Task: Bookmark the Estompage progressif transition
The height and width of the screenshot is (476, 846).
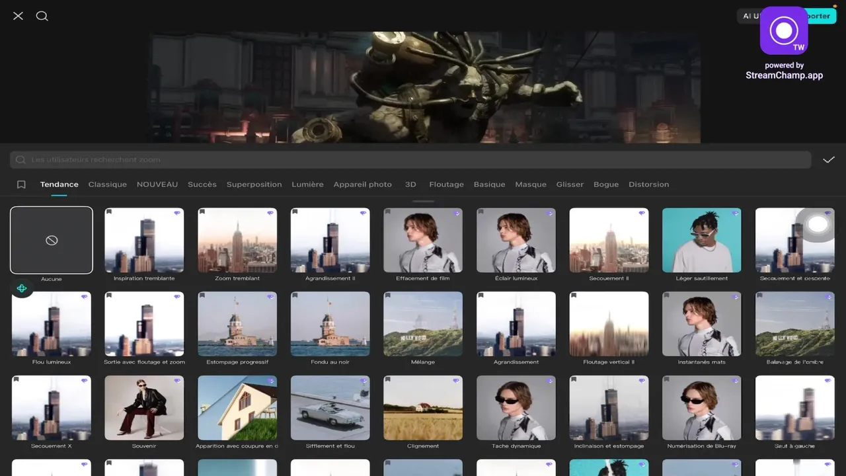Action: tap(202, 296)
